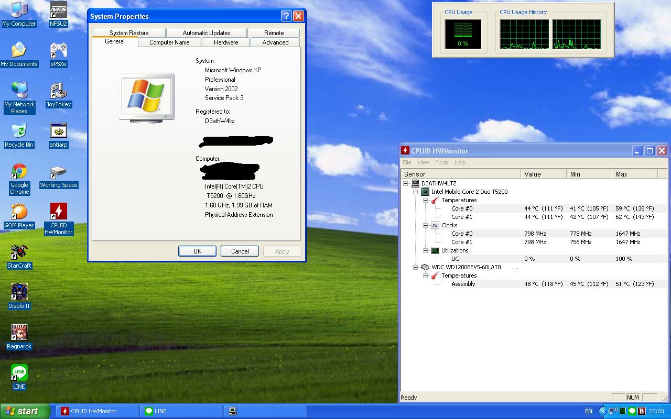
Task: Switch to the System Restore tab
Action: click(129, 33)
